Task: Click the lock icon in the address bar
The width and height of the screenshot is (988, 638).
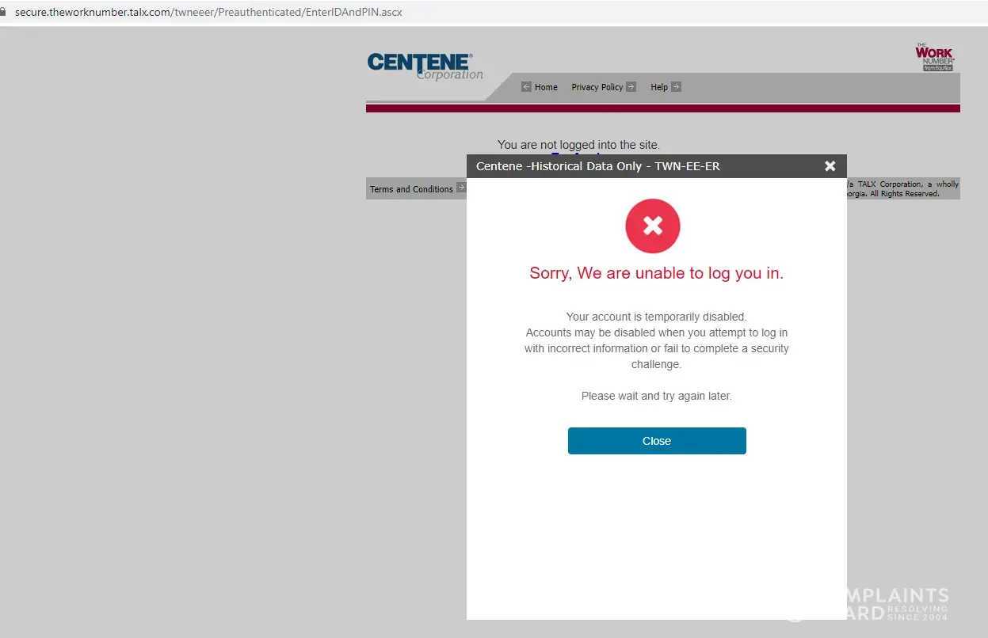Action: coord(2,13)
